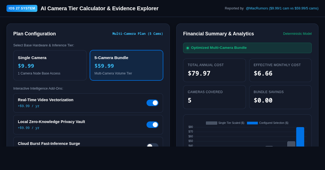
Task: Click the Optimized Multi-Camera Bundle banner
Action: pyautogui.click(x=247, y=48)
